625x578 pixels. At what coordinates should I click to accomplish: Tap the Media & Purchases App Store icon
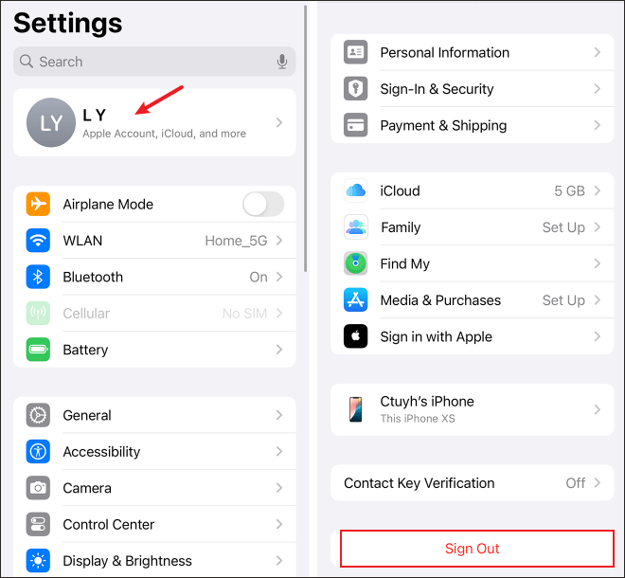(x=355, y=300)
